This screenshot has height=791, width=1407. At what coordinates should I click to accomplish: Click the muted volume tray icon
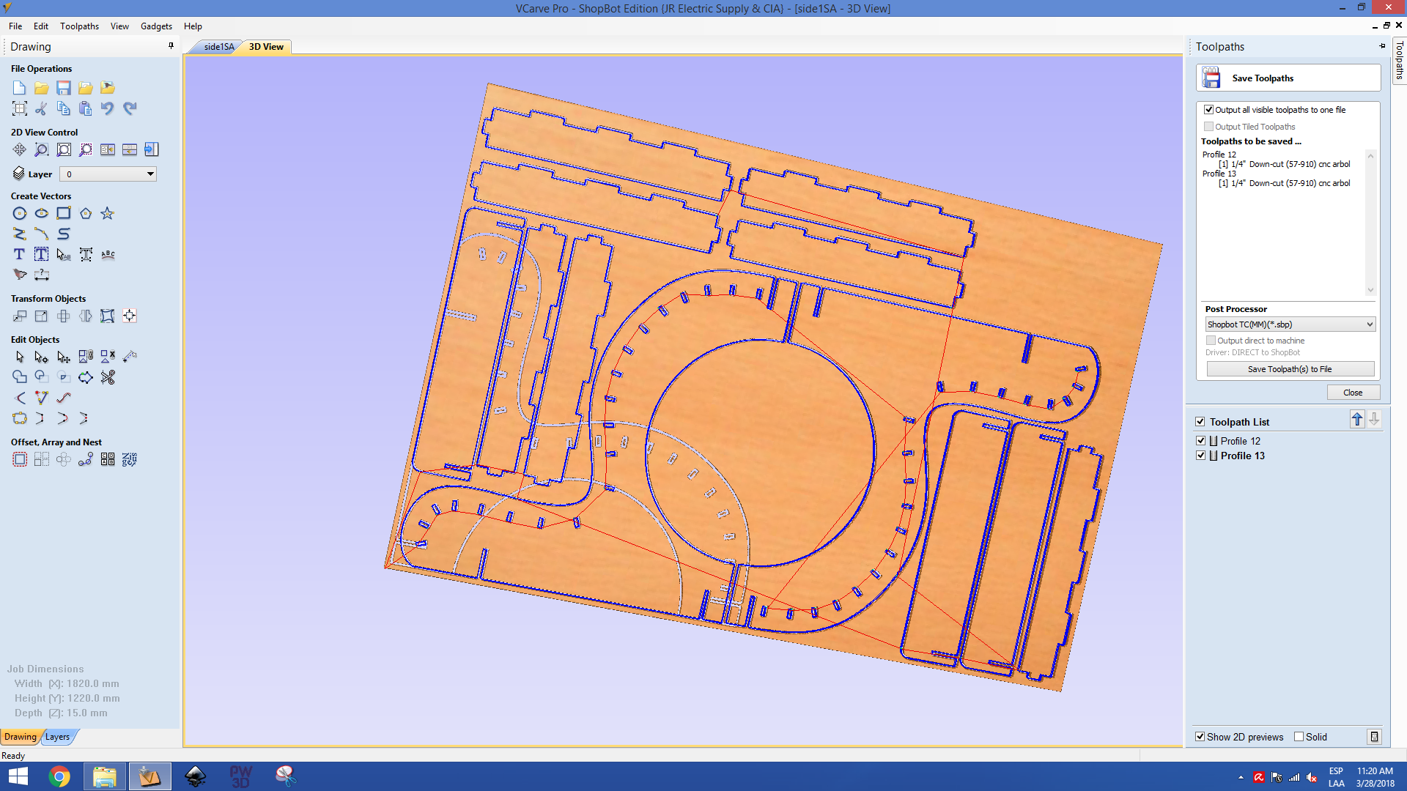(1312, 778)
